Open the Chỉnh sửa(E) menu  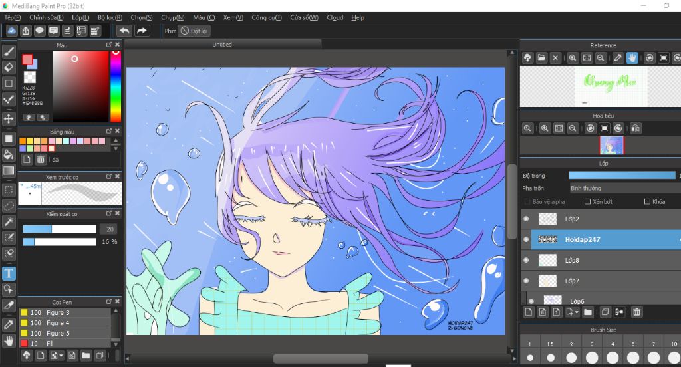click(x=47, y=17)
